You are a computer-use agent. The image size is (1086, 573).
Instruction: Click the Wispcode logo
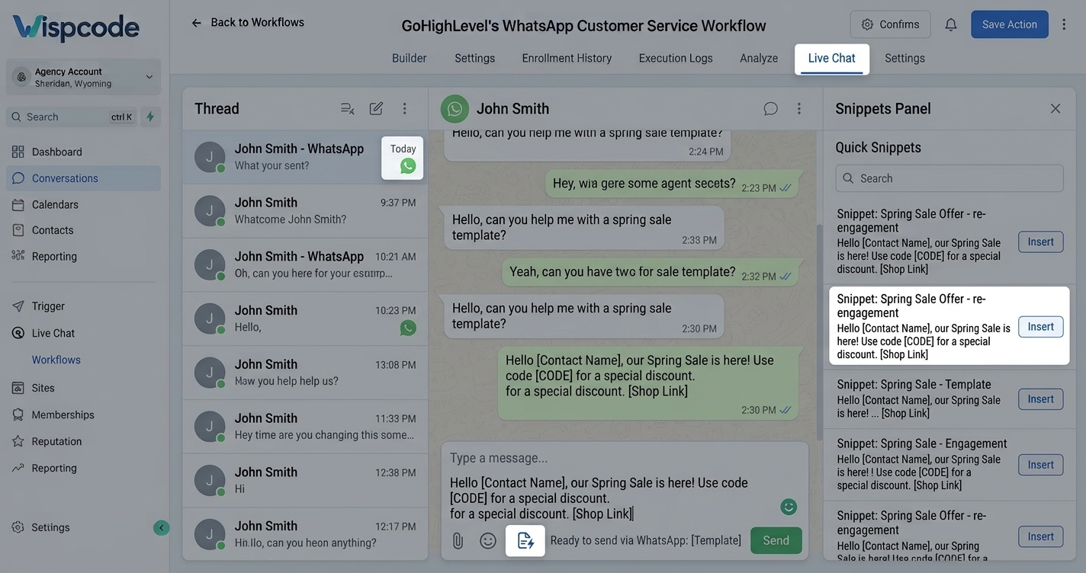(76, 28)
